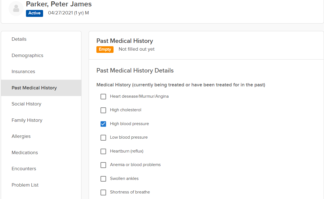Enable the High cholesterol checkbox

pos(103,110)
